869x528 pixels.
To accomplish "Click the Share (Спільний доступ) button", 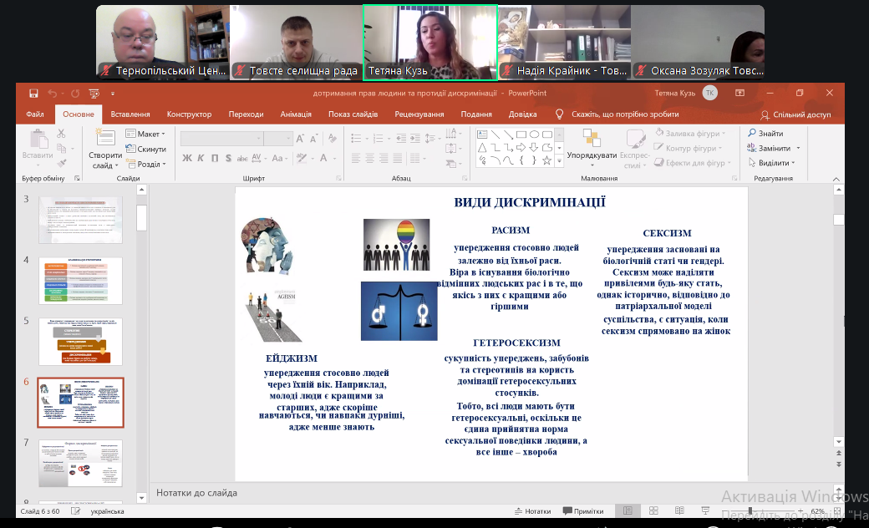I will click(x=795, y=114).
